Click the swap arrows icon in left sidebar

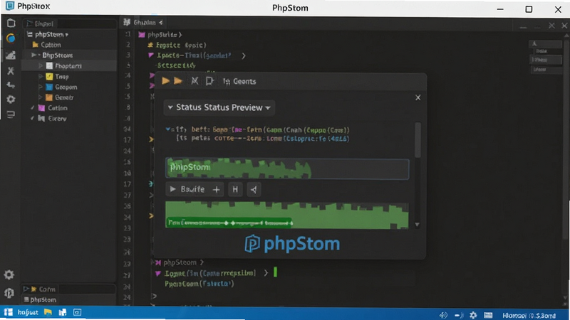(11, 85)
